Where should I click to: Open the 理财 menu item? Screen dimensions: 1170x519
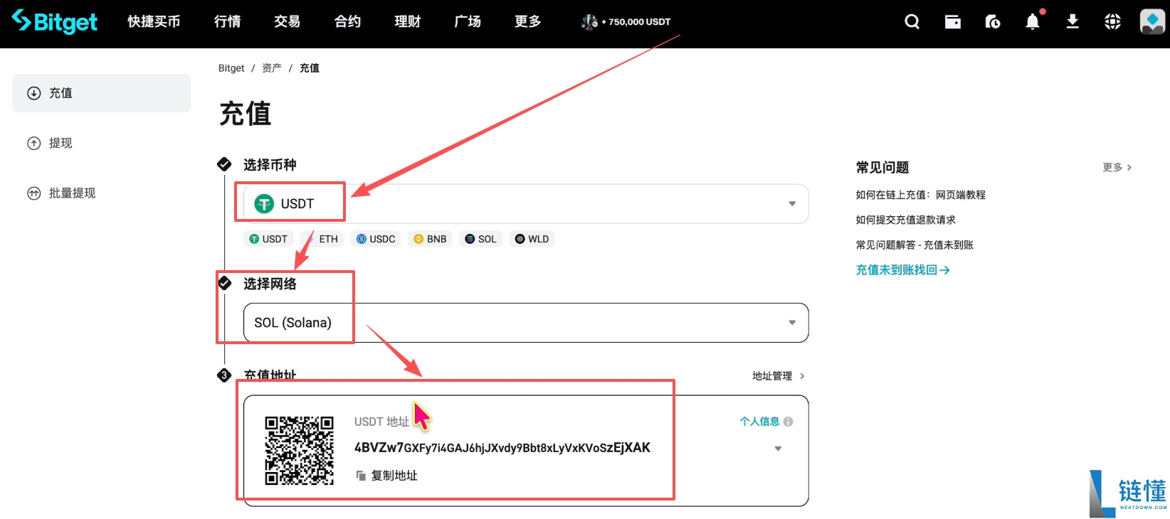pyautogui.click(x=408, y=22)
